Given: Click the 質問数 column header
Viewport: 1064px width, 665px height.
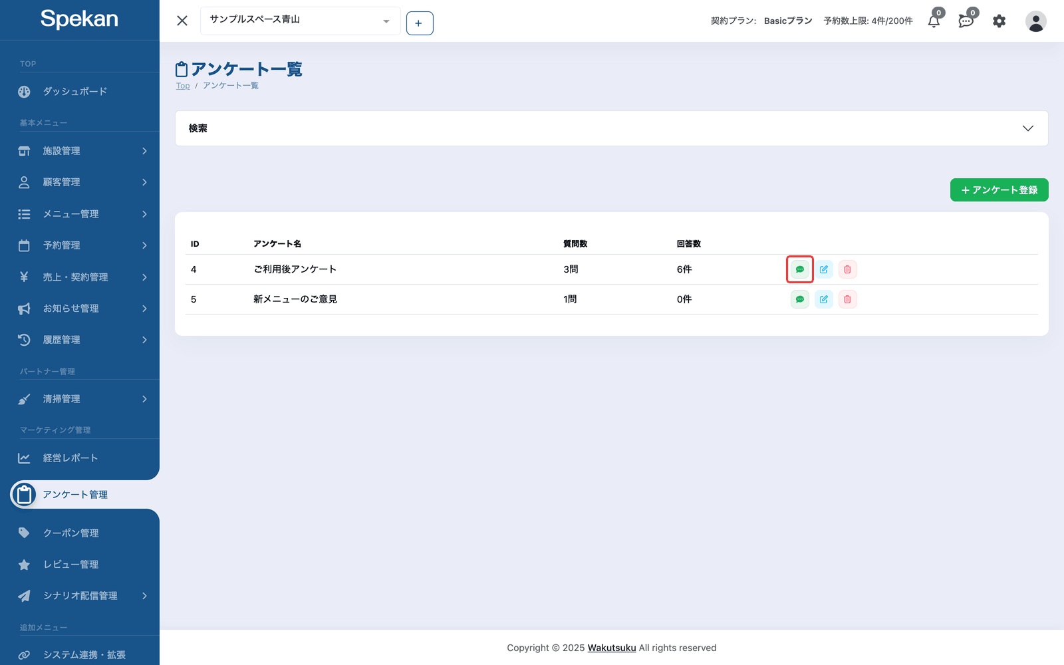Looking at the screenshot, I should (575, 244).
